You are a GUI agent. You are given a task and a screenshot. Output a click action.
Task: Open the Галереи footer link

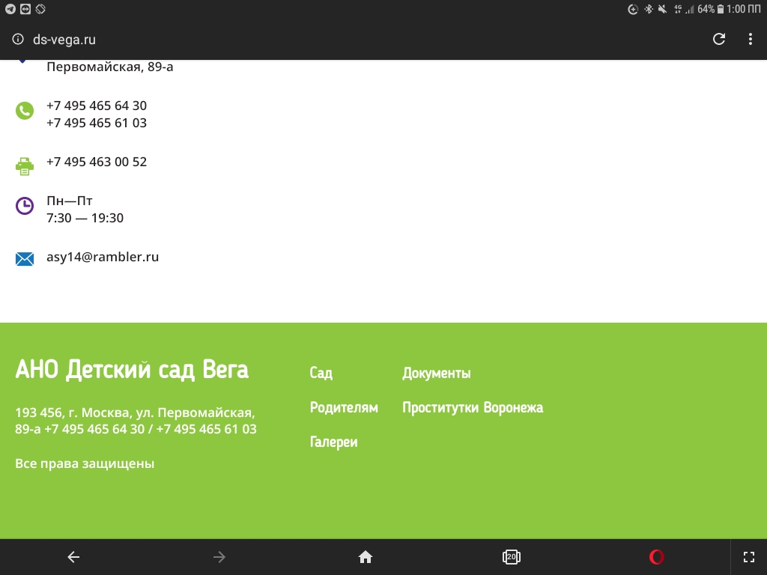pyautogui.click(x=333, y=442)
